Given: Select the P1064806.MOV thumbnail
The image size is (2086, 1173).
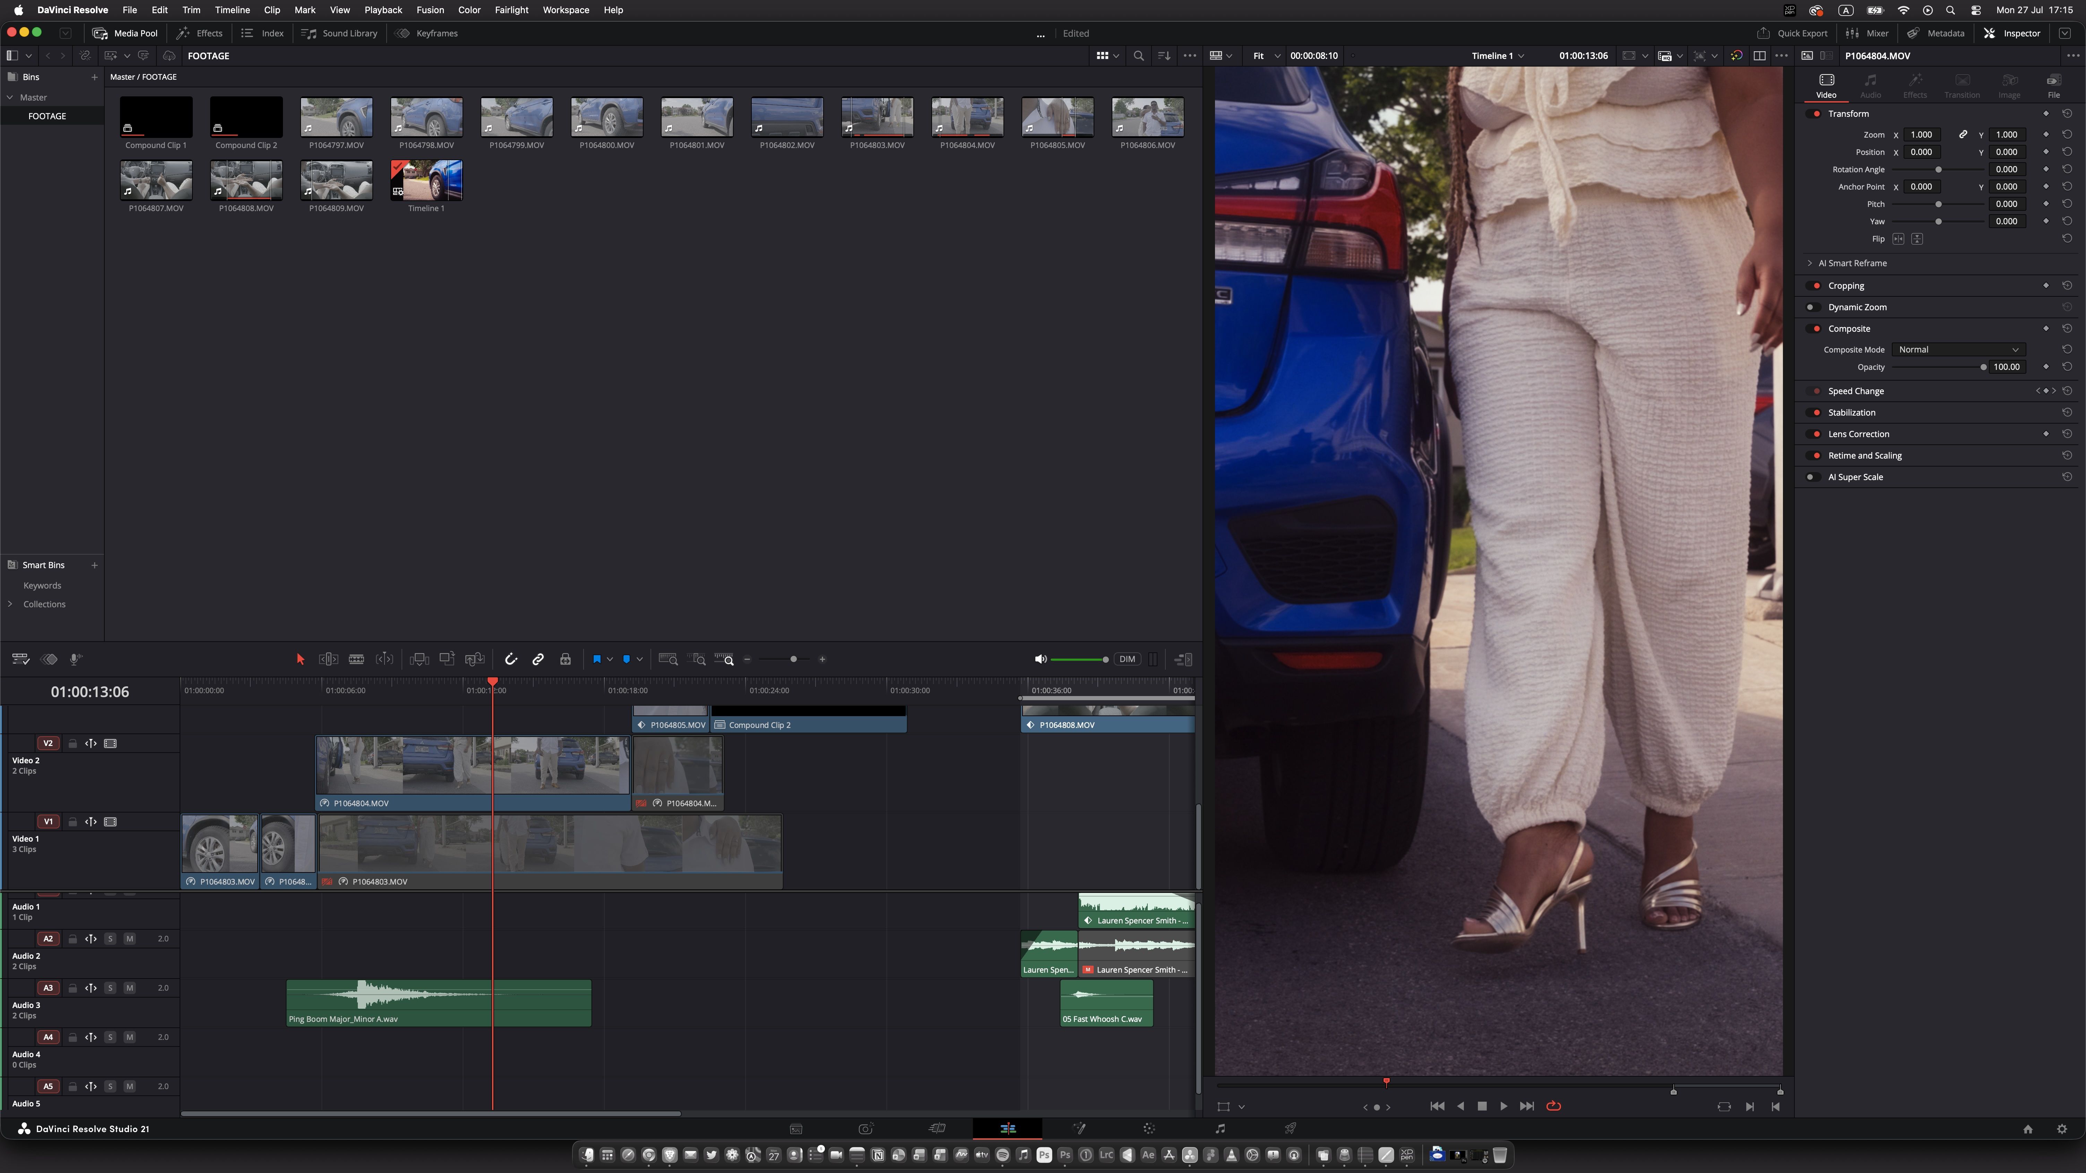Looking at the screenshot, I should 1147,118.
